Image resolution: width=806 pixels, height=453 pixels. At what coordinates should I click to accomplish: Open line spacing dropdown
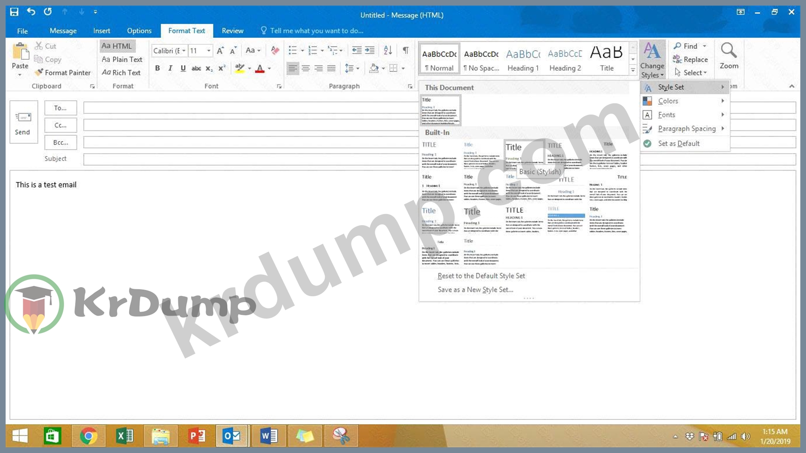[x=352, y=68]
